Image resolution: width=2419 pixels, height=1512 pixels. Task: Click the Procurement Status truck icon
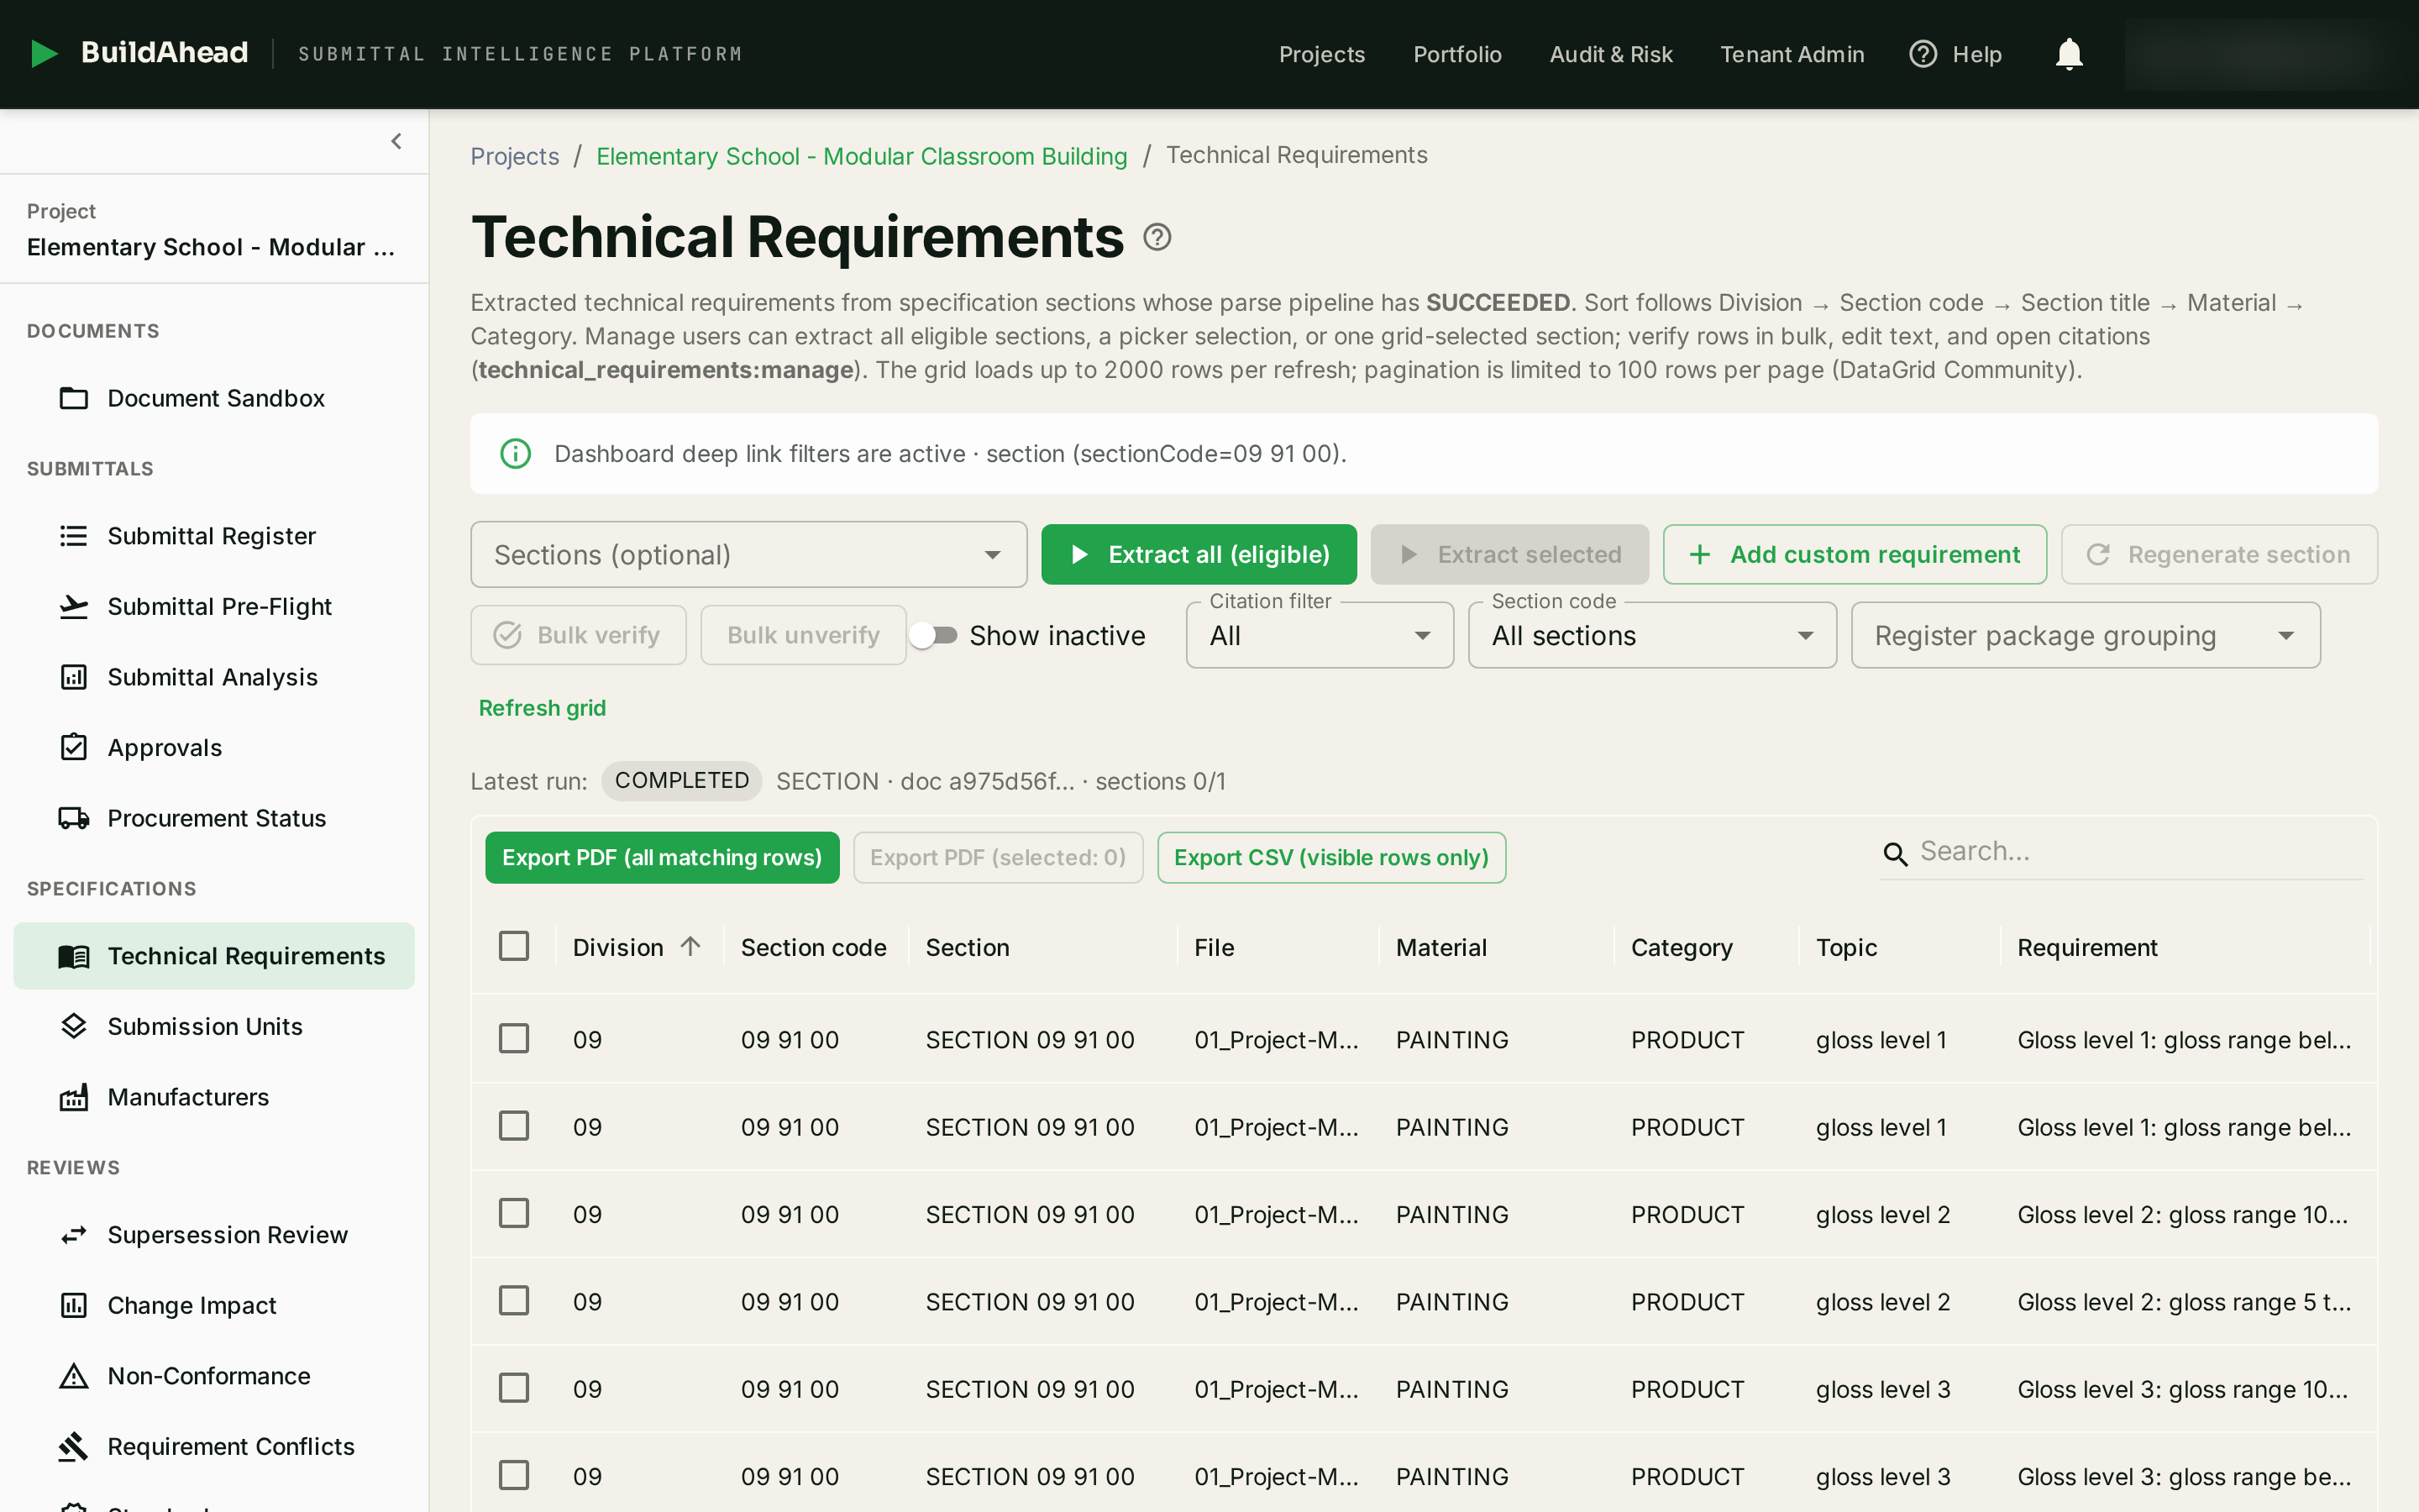click(x=74, y=818)
